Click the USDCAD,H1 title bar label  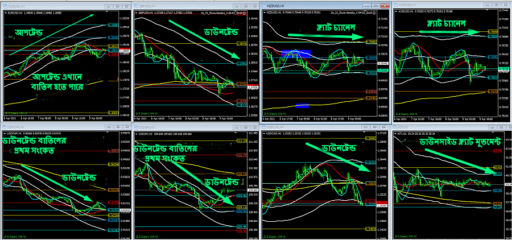[275, 127]
